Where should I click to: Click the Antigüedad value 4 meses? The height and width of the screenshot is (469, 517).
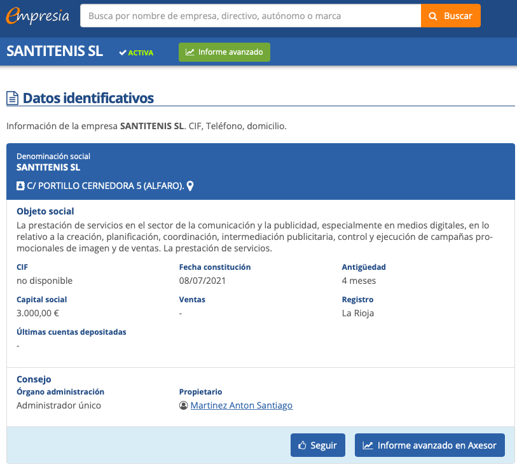[359, 281]
